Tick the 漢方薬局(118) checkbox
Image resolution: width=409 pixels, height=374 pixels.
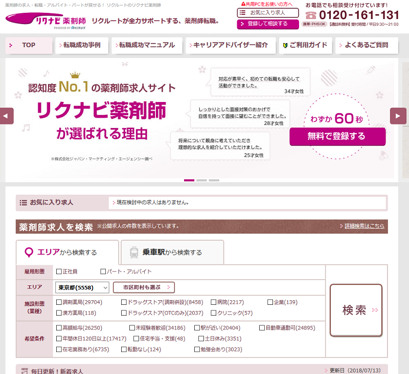pyautogui.click(x=59, y=313)
